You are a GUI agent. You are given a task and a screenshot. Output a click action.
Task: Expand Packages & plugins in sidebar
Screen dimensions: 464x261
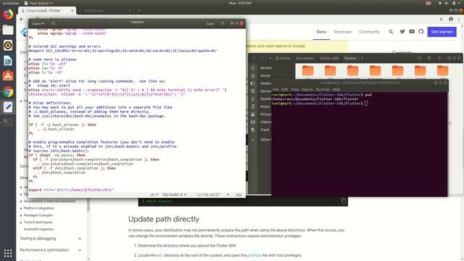[37, 215]
